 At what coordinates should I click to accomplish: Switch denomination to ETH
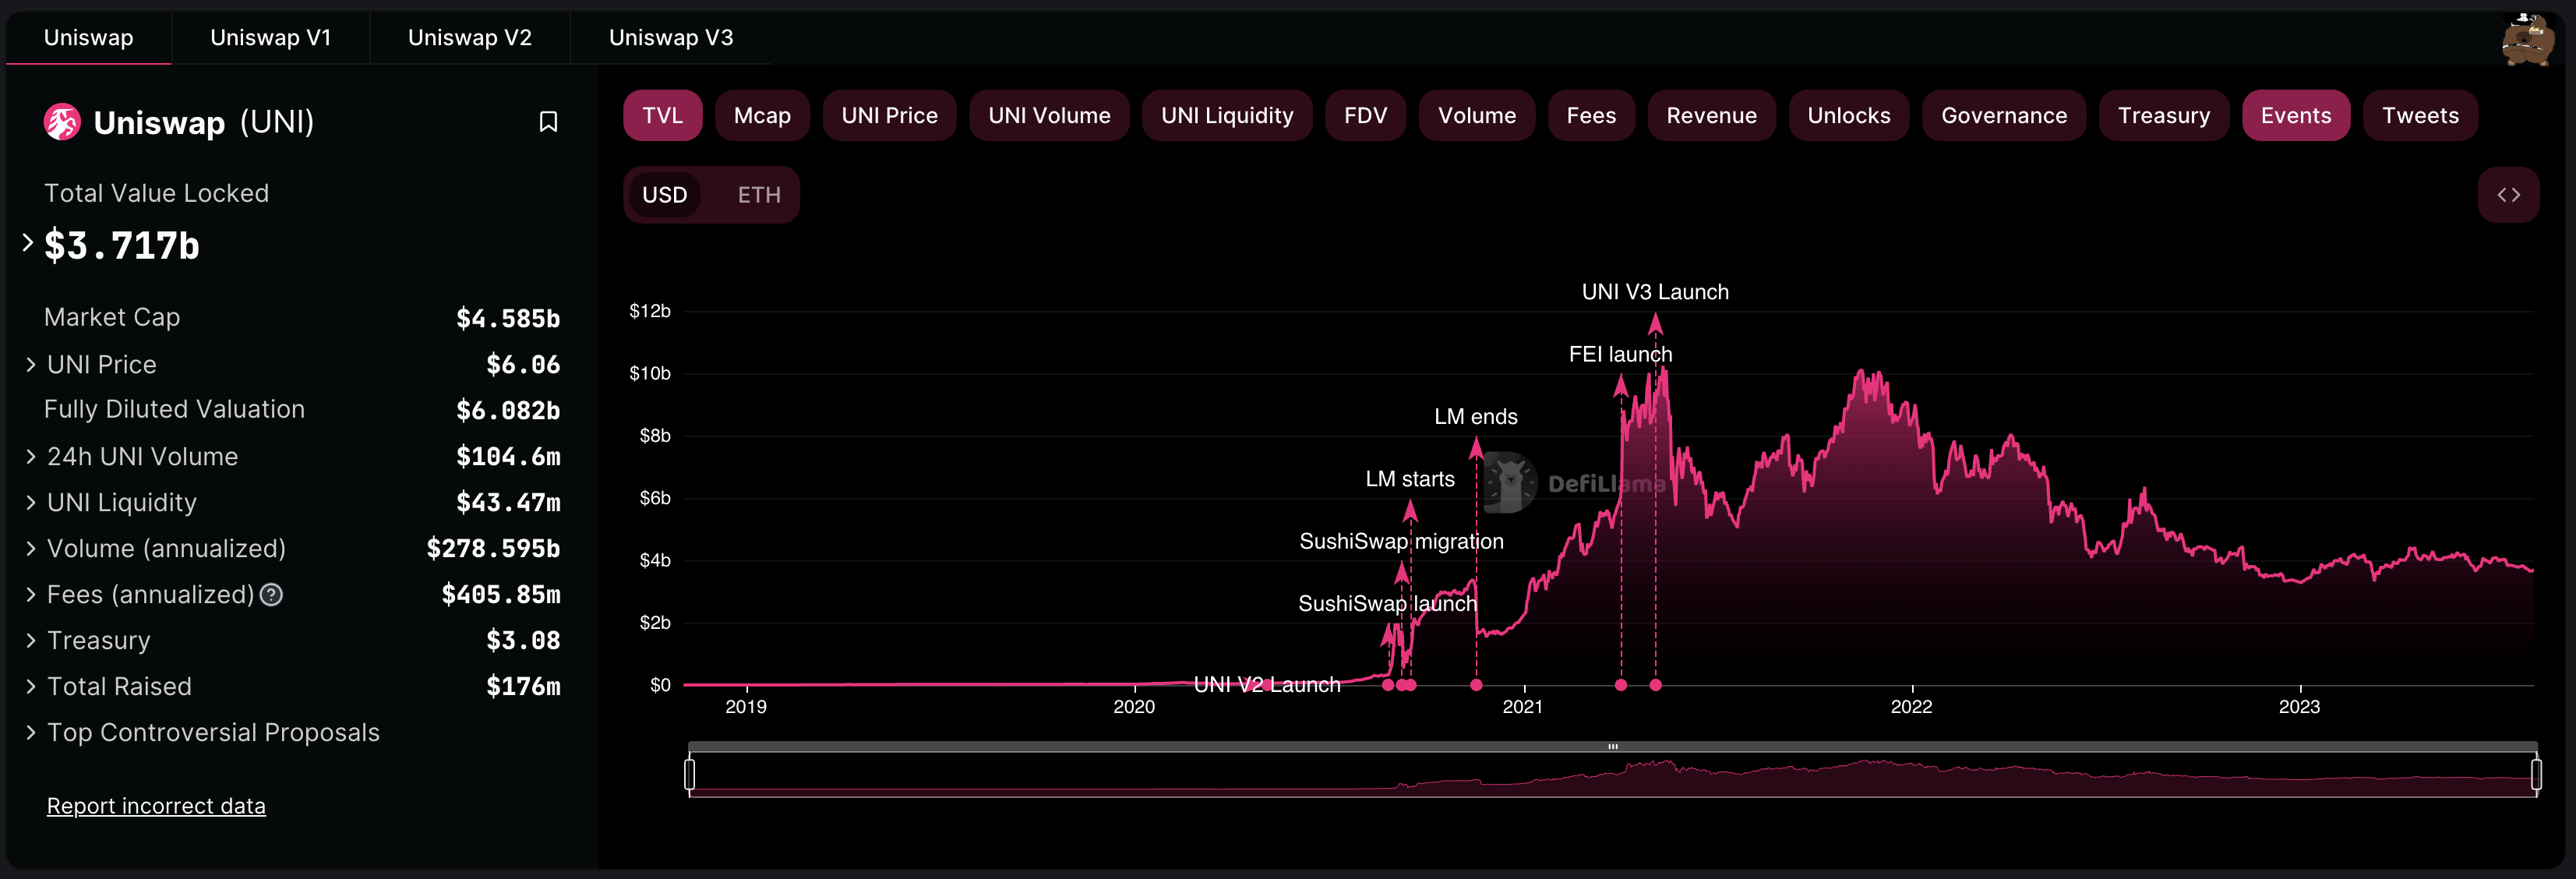click(x=758, y=195)
